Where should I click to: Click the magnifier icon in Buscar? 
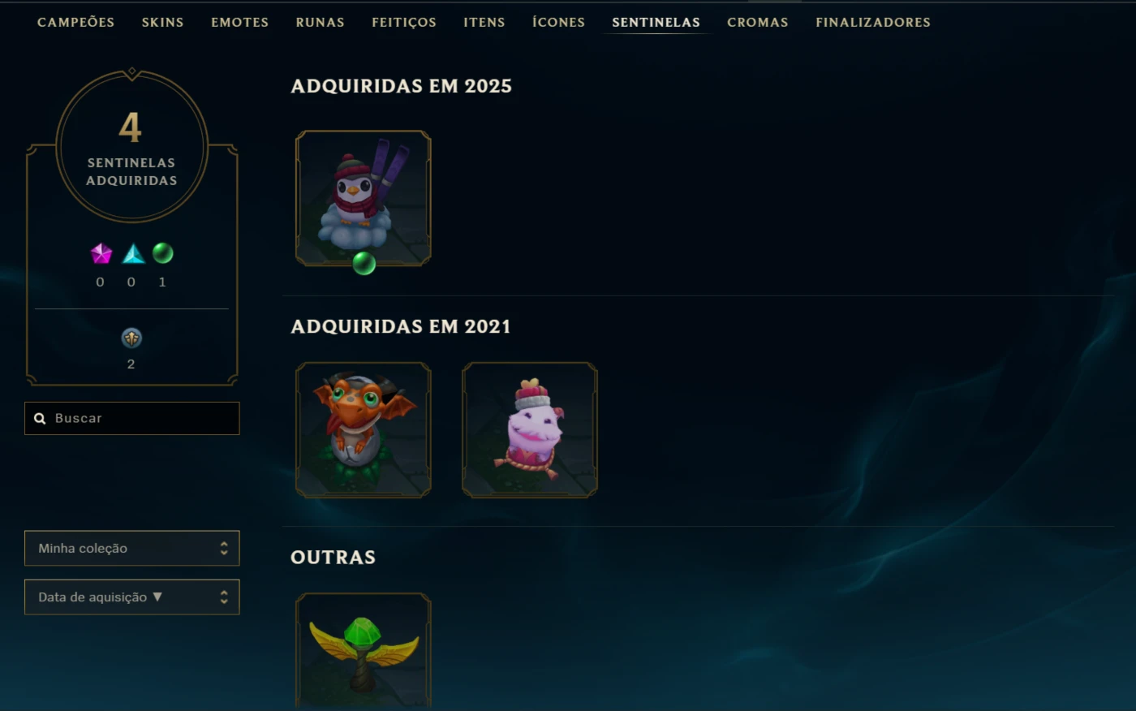coord(40,419)
